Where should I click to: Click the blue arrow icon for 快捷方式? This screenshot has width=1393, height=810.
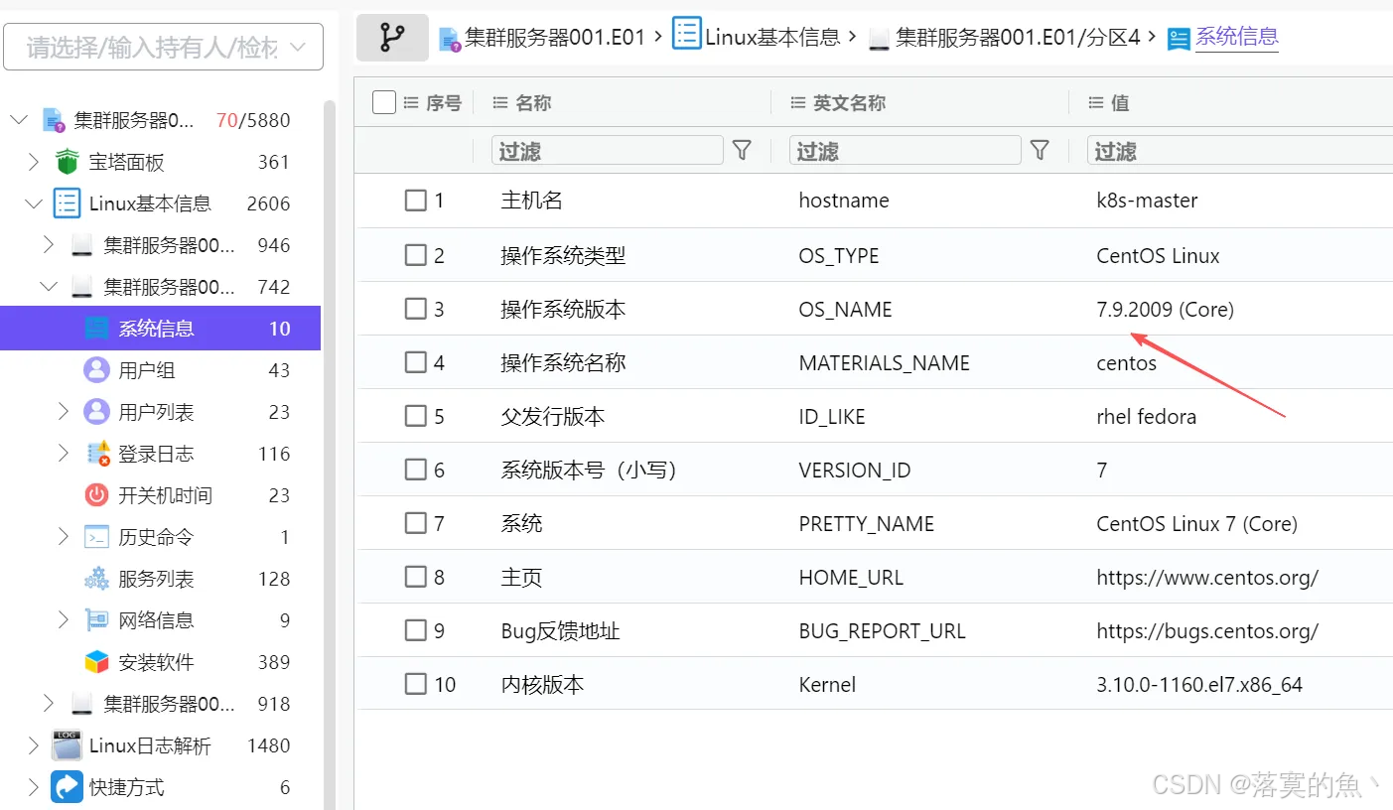(x=67, y=787)
